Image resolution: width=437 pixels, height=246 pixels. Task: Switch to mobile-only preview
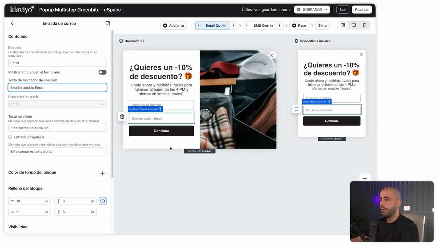[364, 25]
